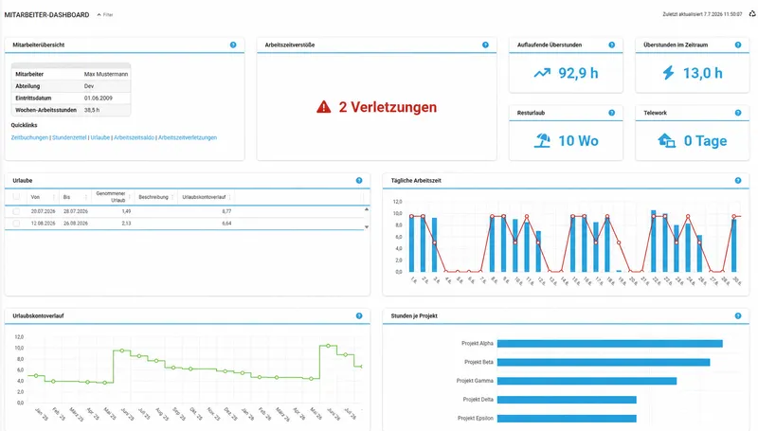This screenshot has height=431, width=758.
Task: Click the Max Mustermann employee name
Action: 106,74
